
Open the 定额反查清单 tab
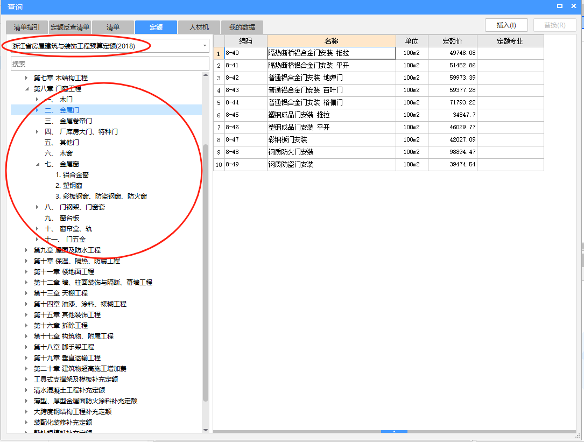(x=69, y=27)
